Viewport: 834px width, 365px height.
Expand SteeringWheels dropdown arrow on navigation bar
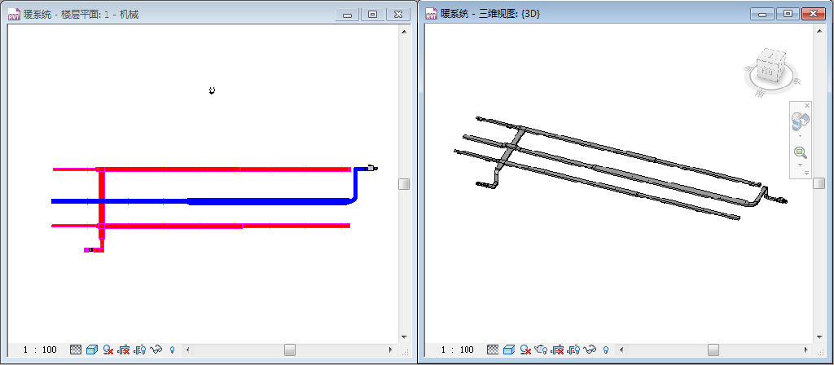pyautogui.click(x=801, y=136)
